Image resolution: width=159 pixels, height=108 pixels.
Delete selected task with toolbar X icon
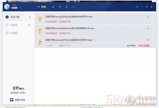tap(66, 7)
